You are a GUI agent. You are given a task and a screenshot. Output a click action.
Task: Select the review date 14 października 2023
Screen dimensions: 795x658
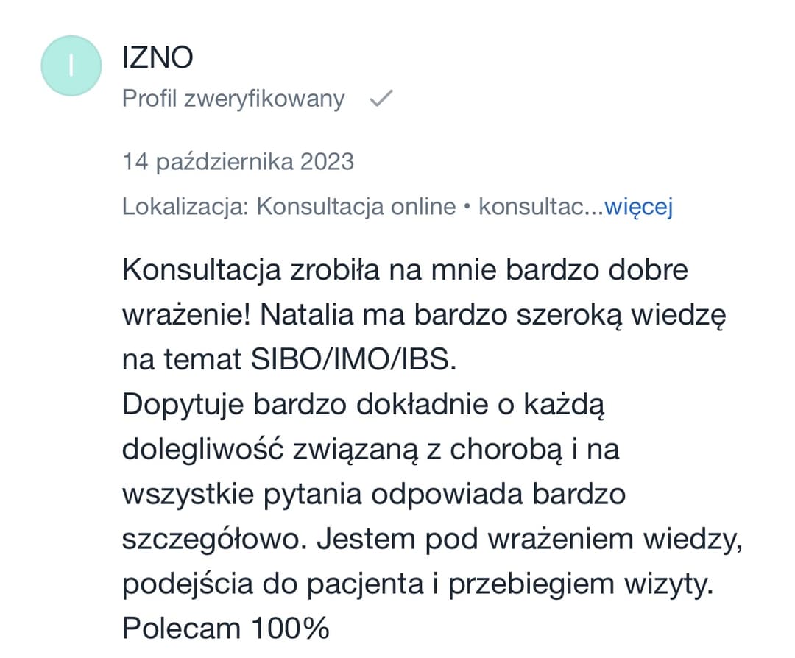pos(238,161)
